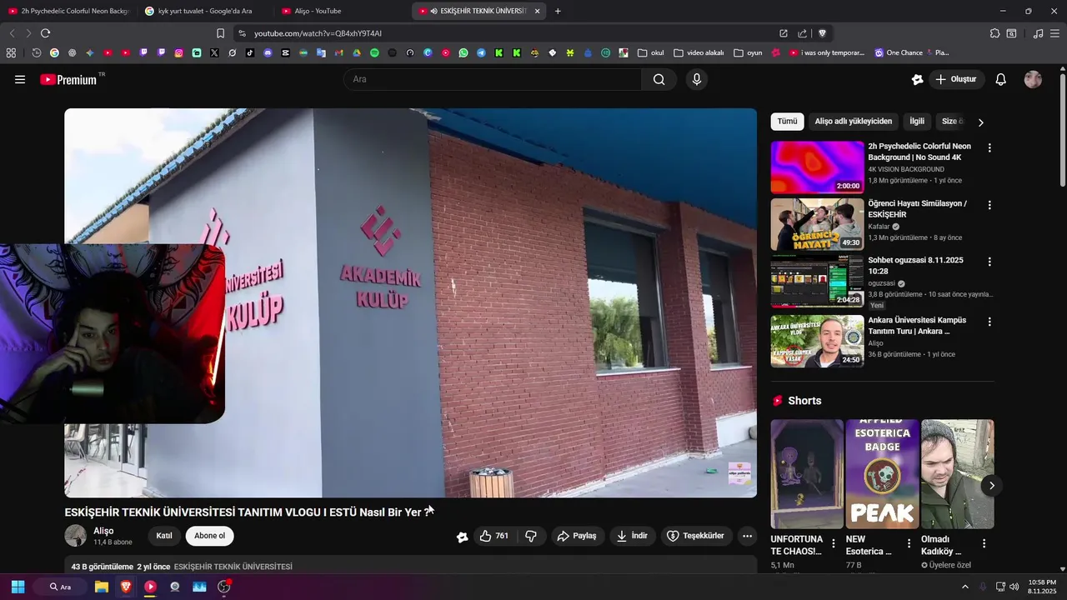This screenshot has width=1067, height=600.
Task: Open the Windows Start button
Action: (x=18, y=587)
